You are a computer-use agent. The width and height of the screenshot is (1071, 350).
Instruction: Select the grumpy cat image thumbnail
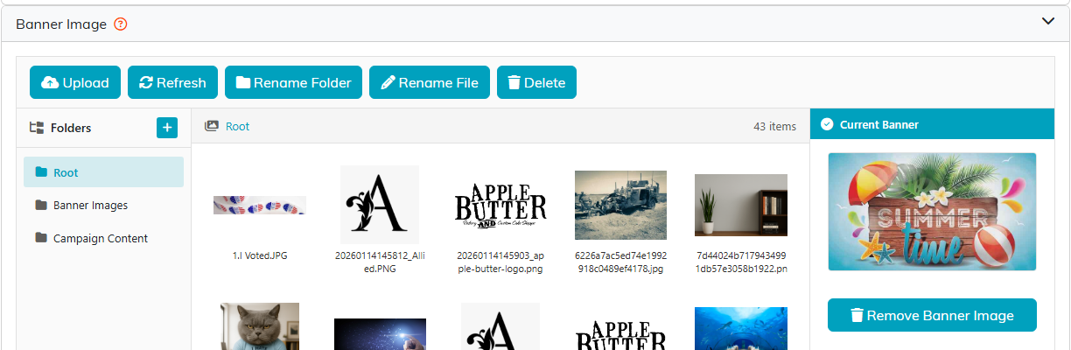coord(260,326)
